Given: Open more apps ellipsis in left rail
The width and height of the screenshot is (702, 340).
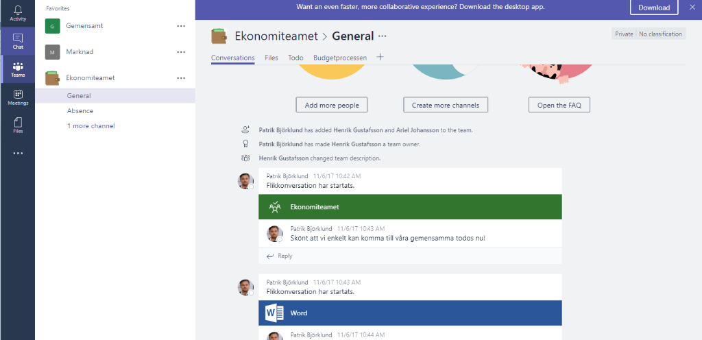Looking at the screenshot, I should [18, 153].
